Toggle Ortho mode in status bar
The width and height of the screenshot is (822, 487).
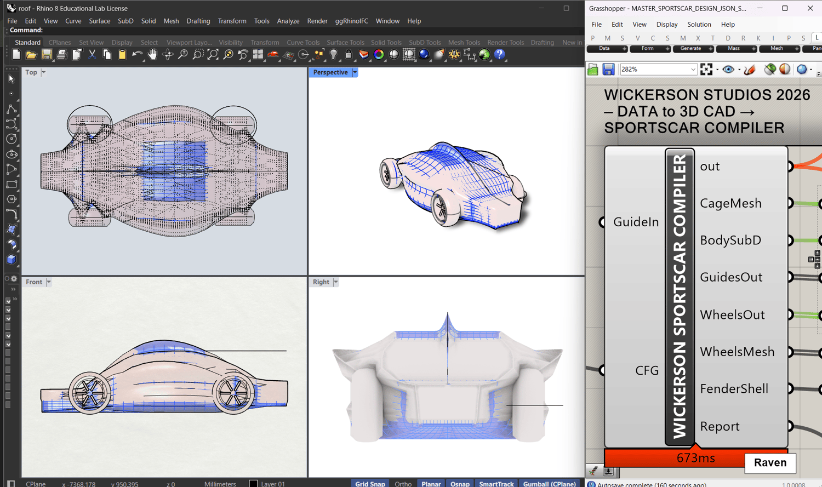tap(403, 484)
